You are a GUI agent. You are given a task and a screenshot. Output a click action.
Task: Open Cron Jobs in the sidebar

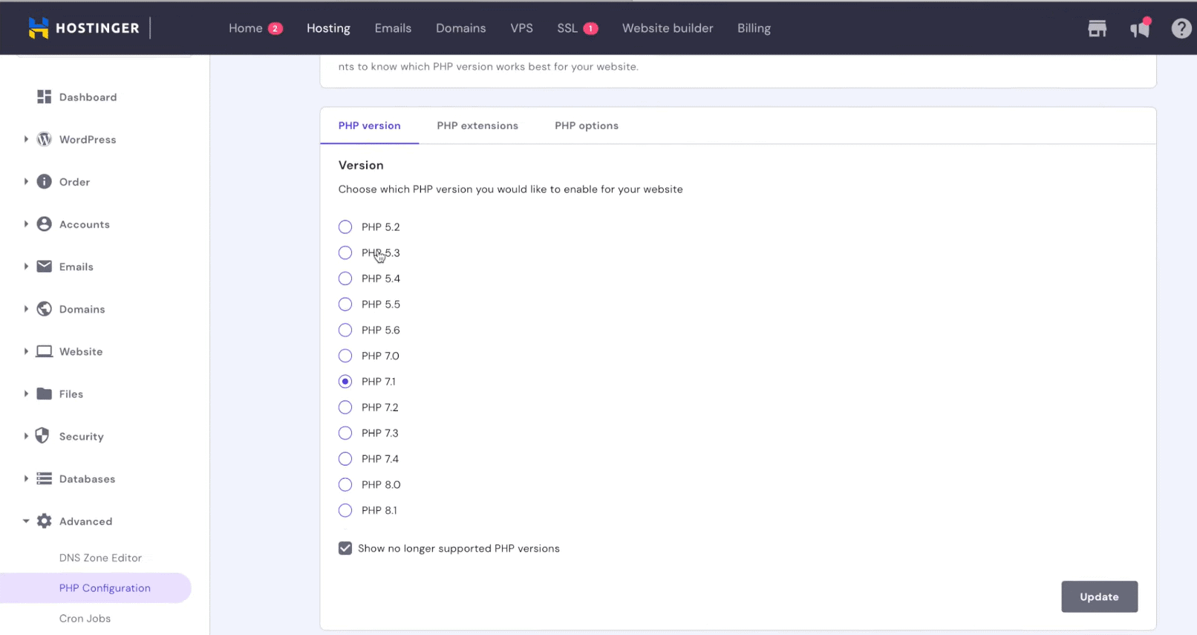[85, 619]
